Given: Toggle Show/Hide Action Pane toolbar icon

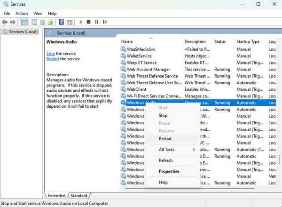Looking at the screenshot, I should pyautogui.click(x=70, y=22).
